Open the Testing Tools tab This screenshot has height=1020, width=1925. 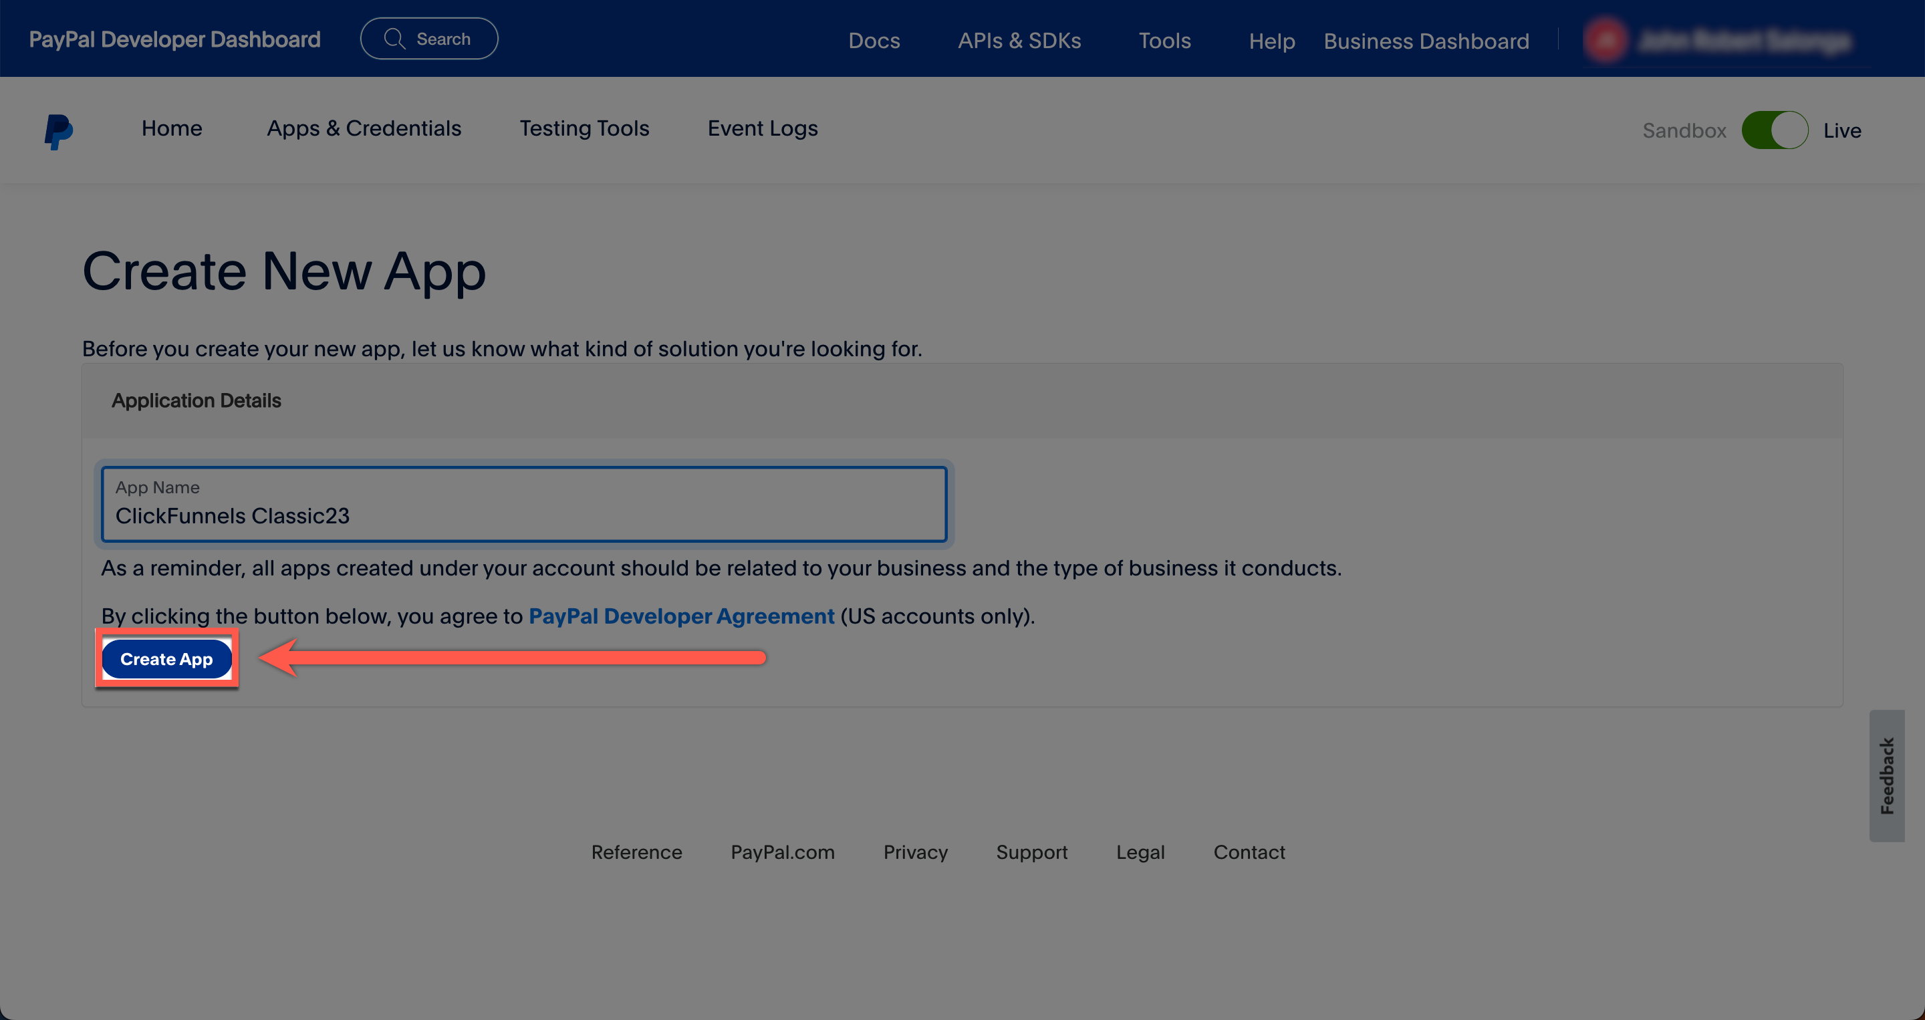point(584,128)
